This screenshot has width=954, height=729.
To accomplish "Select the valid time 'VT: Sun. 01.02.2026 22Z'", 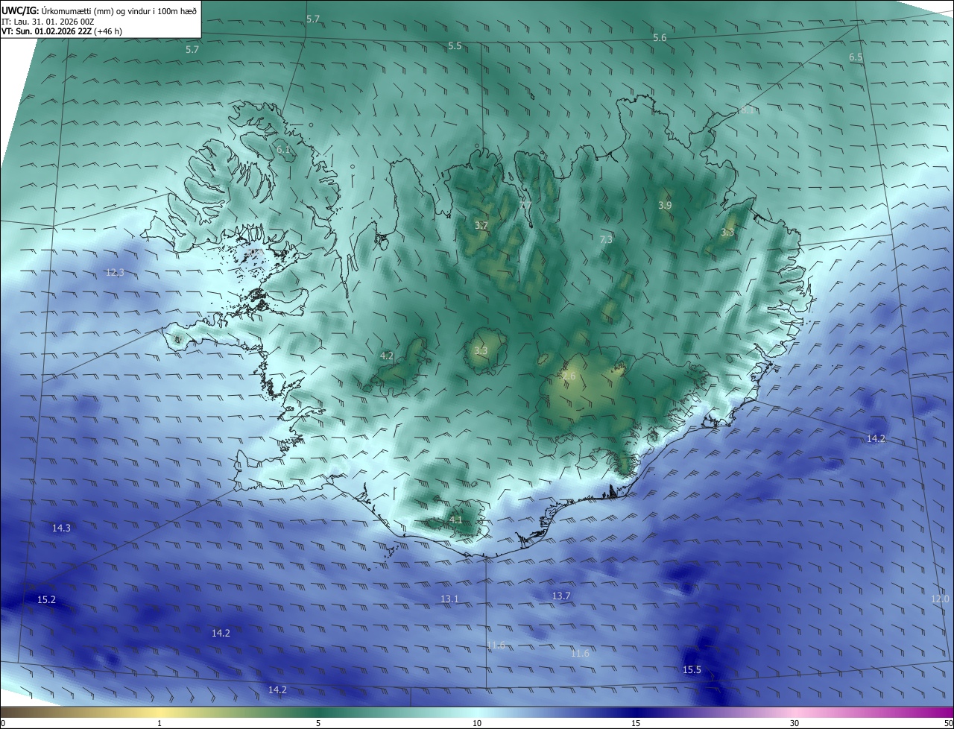I will (x=46, y=31).
